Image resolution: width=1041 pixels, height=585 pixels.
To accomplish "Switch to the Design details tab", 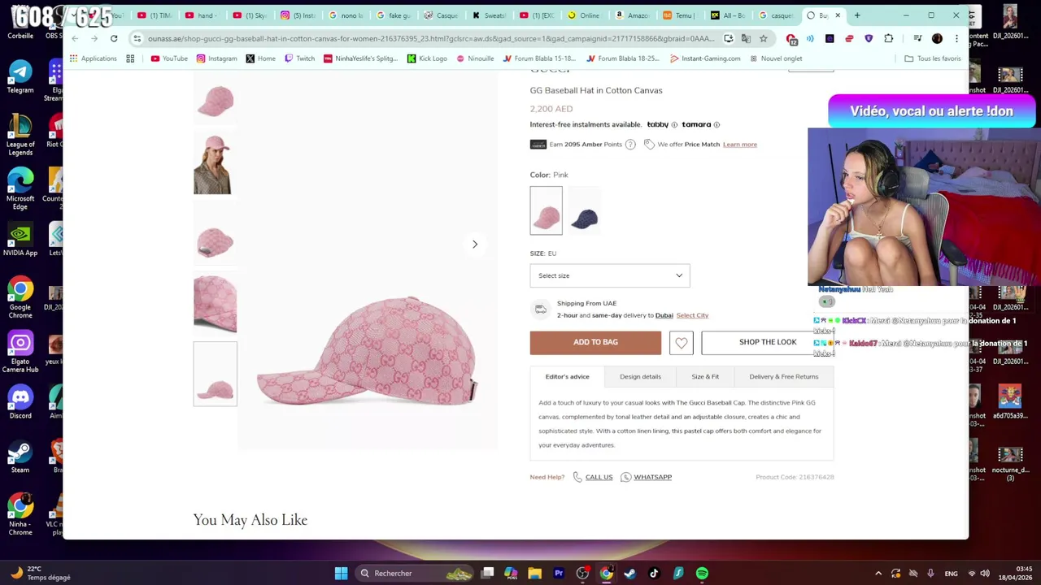I will pos(640,376).
